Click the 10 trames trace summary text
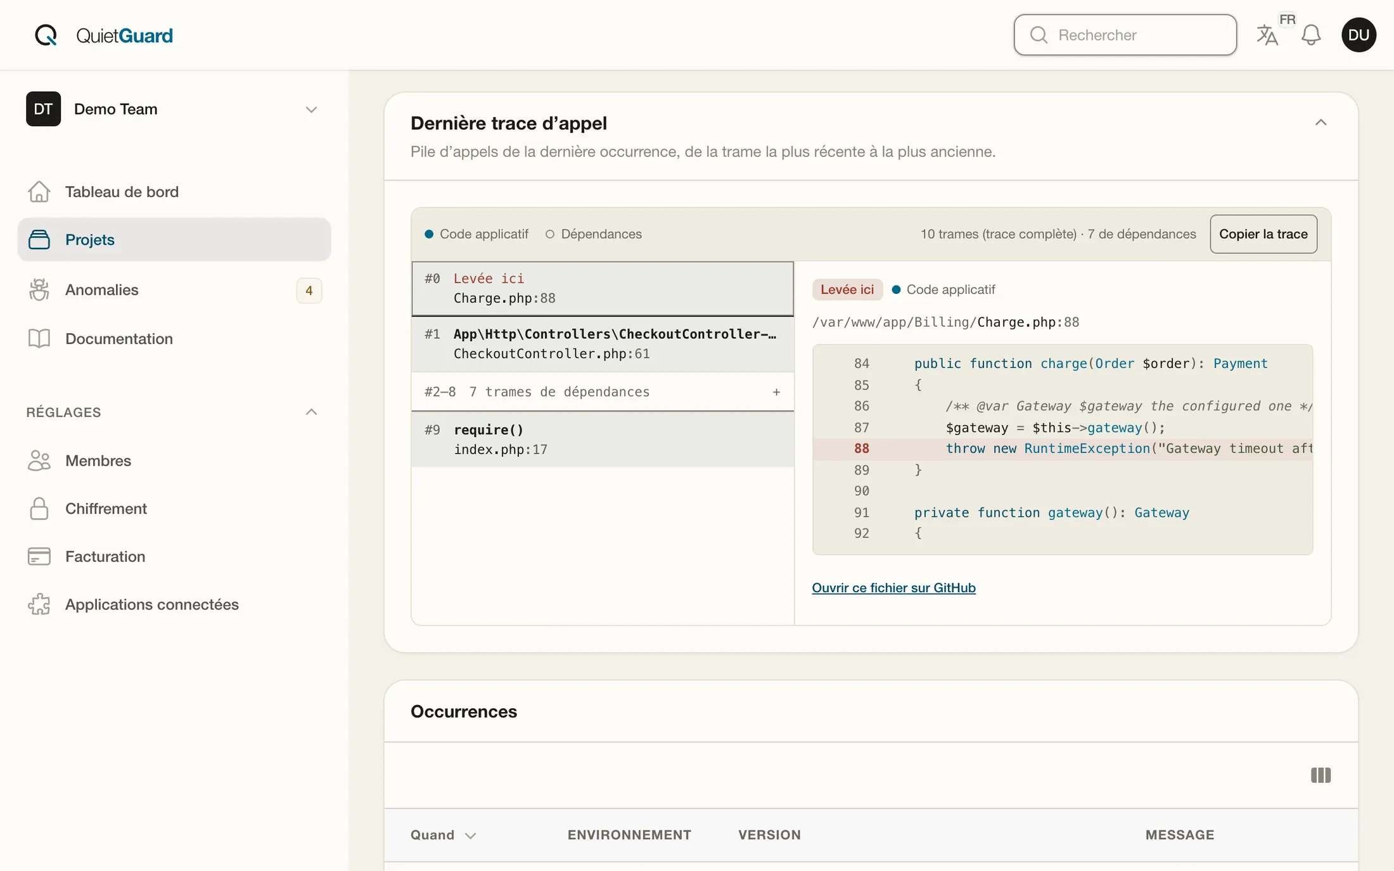Screen dimensions: 1394x871 click(x=1058, y=234)
